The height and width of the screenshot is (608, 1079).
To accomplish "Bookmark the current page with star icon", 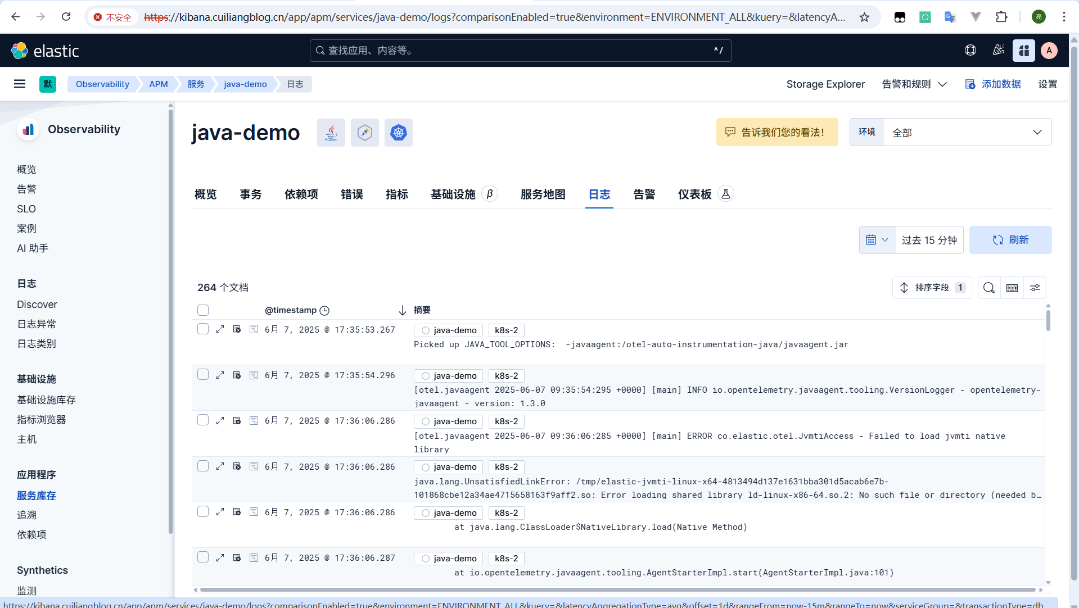I will (865, 17).
